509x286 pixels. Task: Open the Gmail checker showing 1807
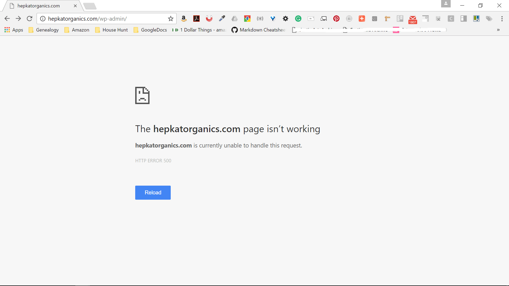pos(413,20)
